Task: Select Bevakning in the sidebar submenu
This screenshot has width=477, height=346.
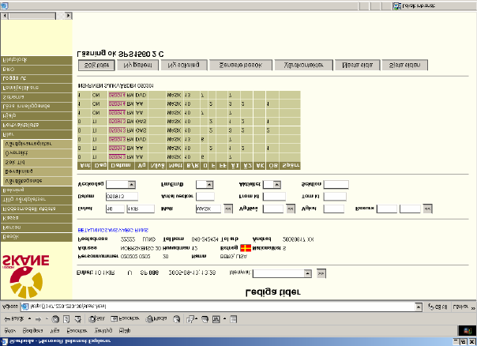Action: point(37,171)
